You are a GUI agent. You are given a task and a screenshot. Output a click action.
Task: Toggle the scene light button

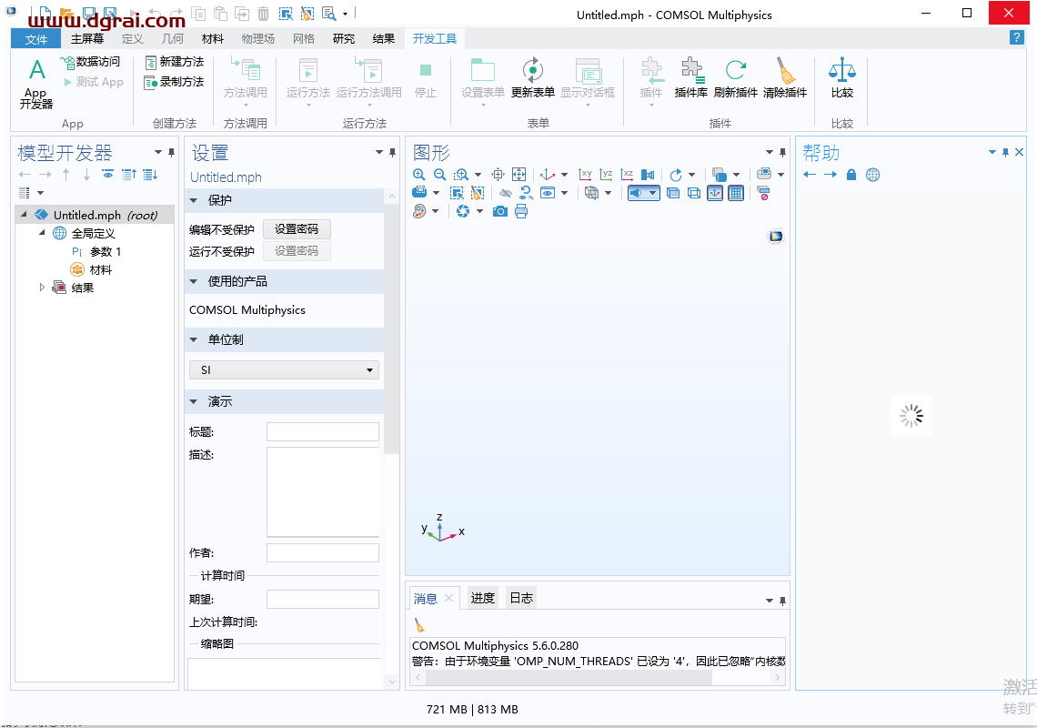tap(637, 193)
